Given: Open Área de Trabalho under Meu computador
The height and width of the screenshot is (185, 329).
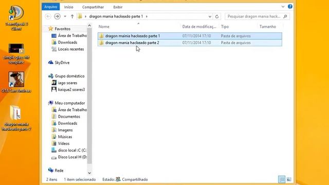Looking at the screenshot, I should point(72,109).
